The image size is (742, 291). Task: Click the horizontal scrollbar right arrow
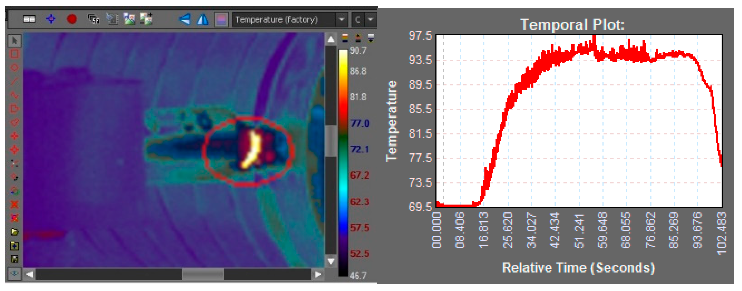click(x=318, y=274)
